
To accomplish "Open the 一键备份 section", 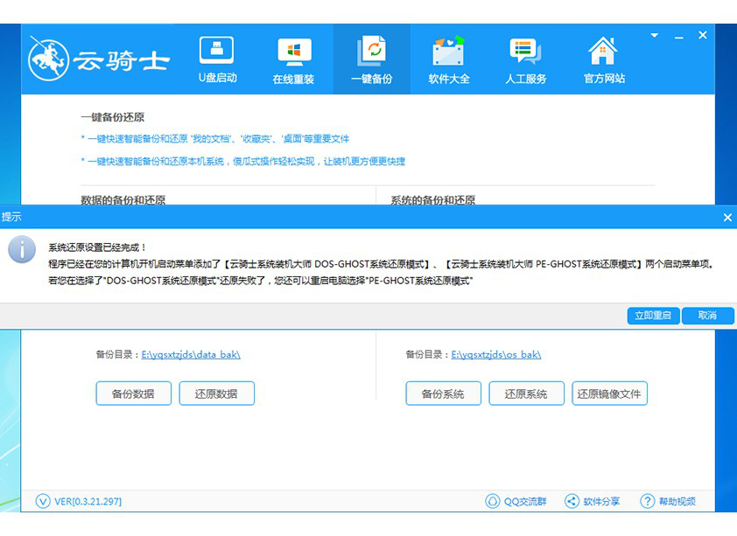I will 372,60.
